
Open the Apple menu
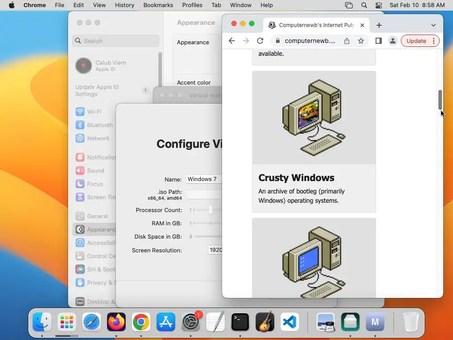pos(12,5)
